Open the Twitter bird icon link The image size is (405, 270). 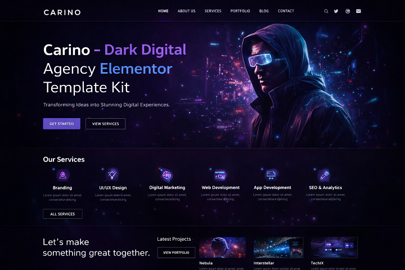click(336, 11)
